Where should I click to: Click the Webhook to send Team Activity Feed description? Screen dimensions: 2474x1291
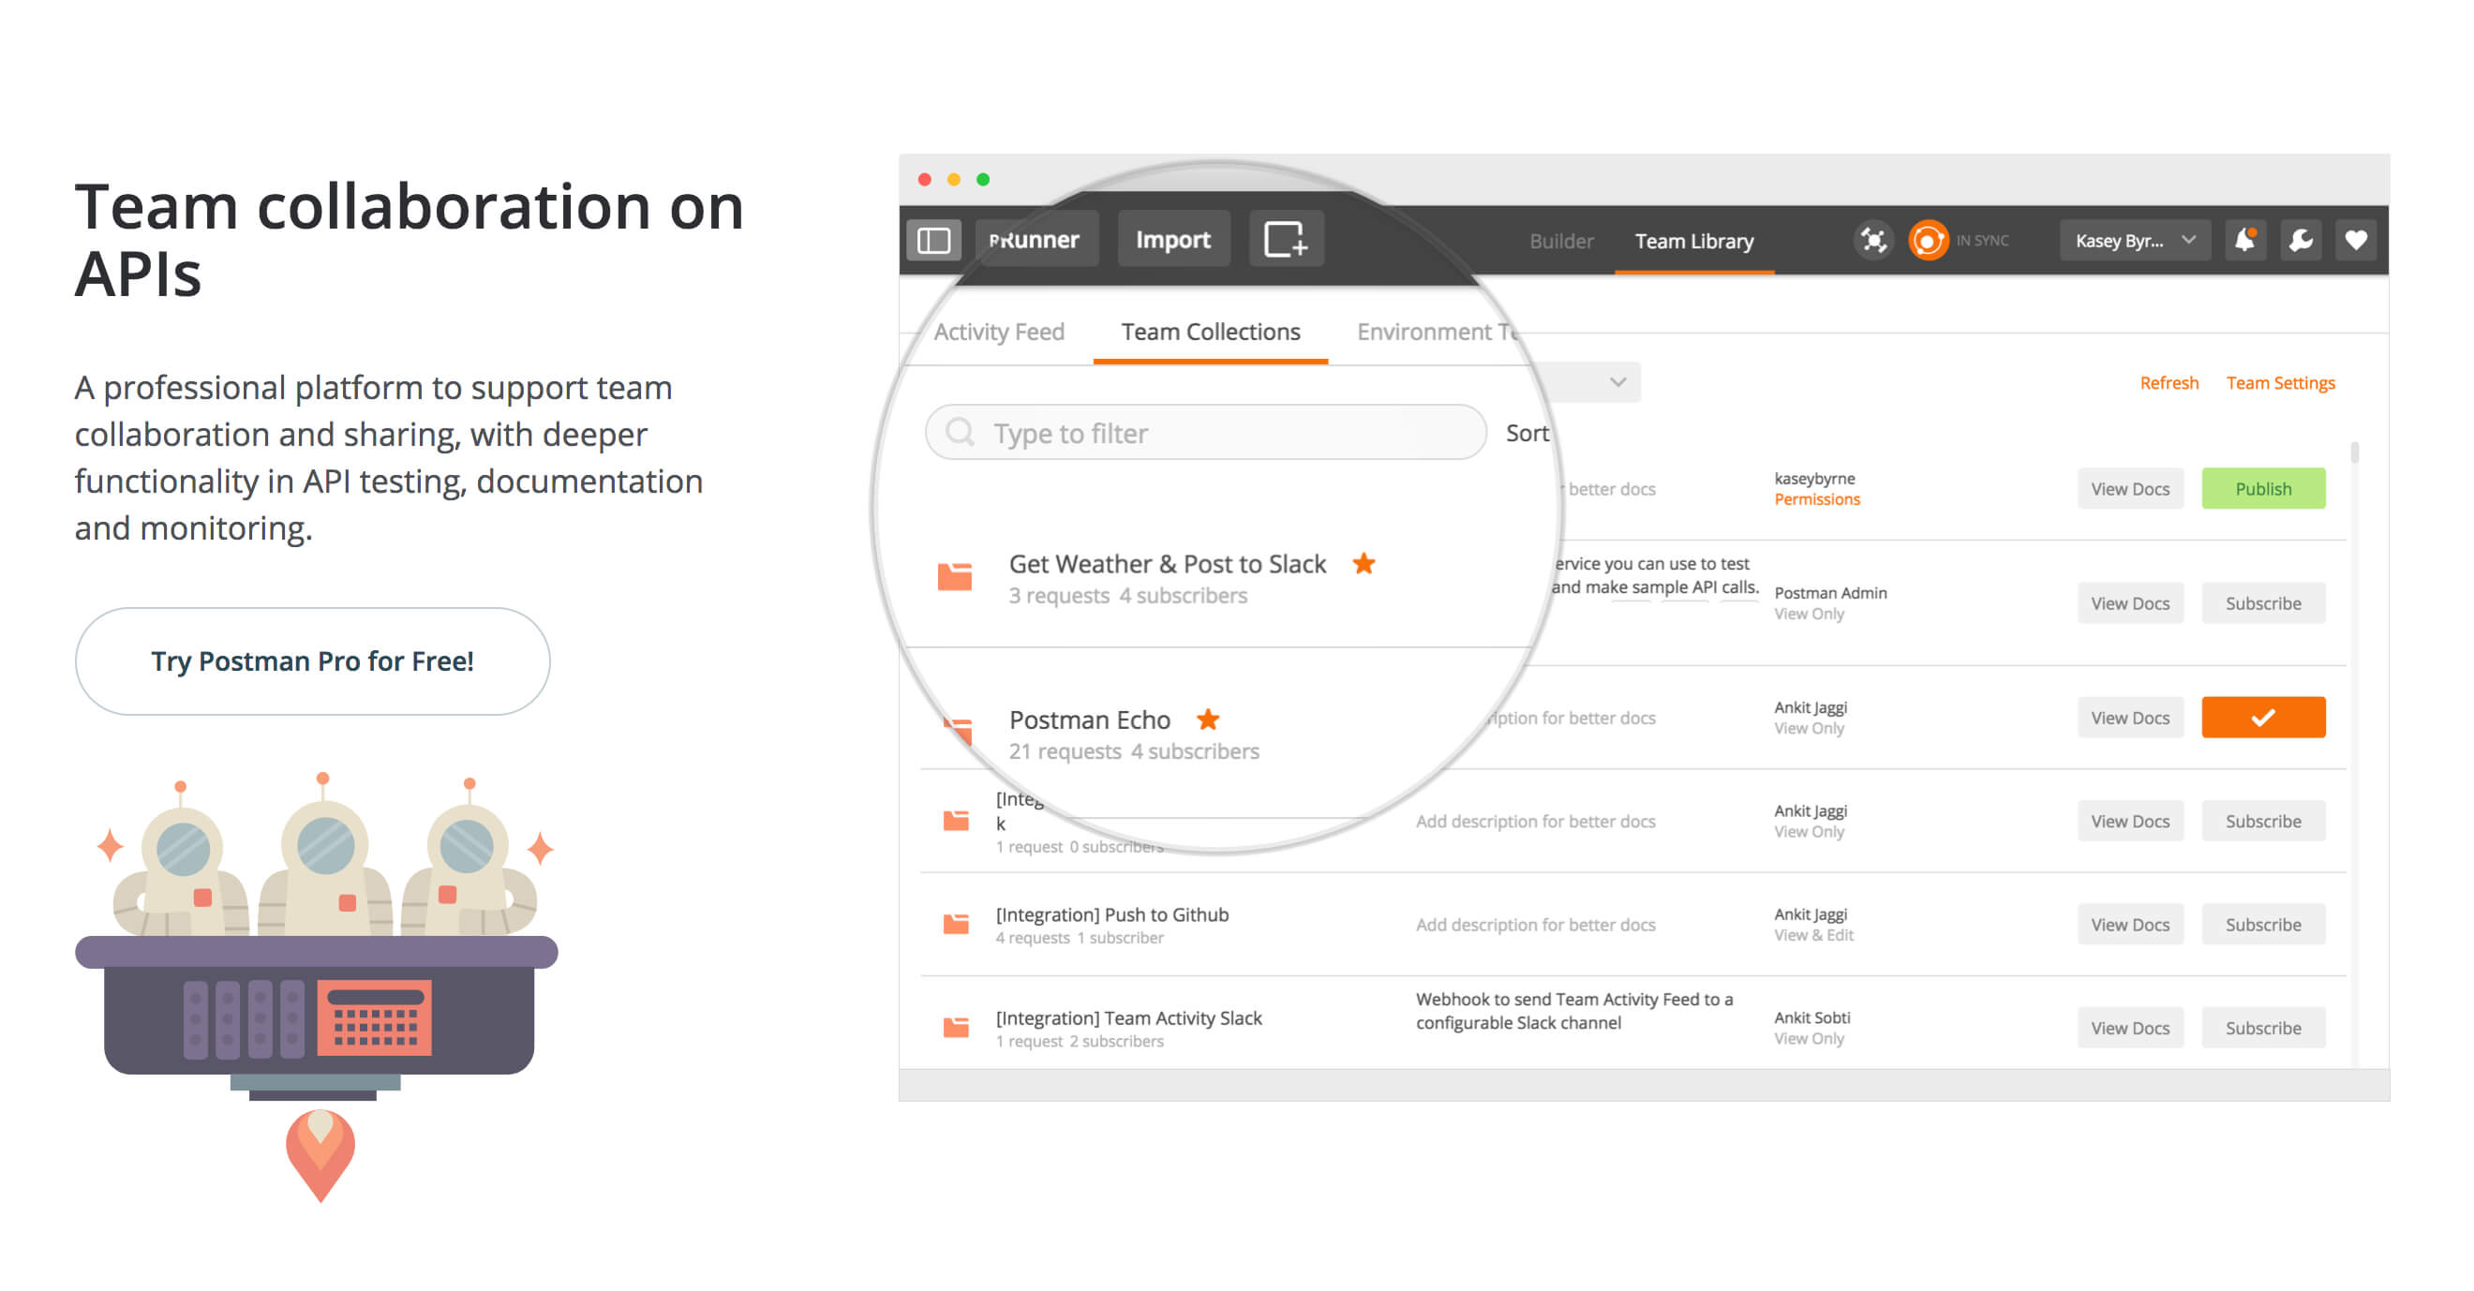point(1574,1011)
